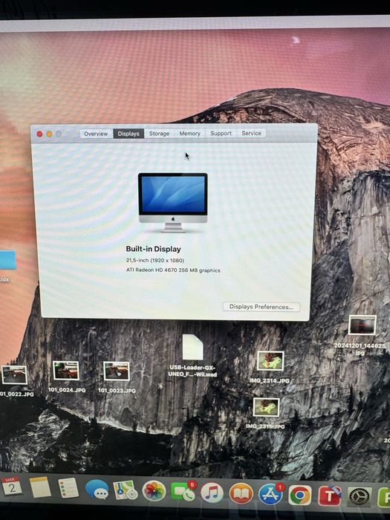The height and width of the screenshot is (520, 390).
Task: Select the USB-Loader-GX .wad file icon
Action: pyautogui.click(x=192, y=347)
